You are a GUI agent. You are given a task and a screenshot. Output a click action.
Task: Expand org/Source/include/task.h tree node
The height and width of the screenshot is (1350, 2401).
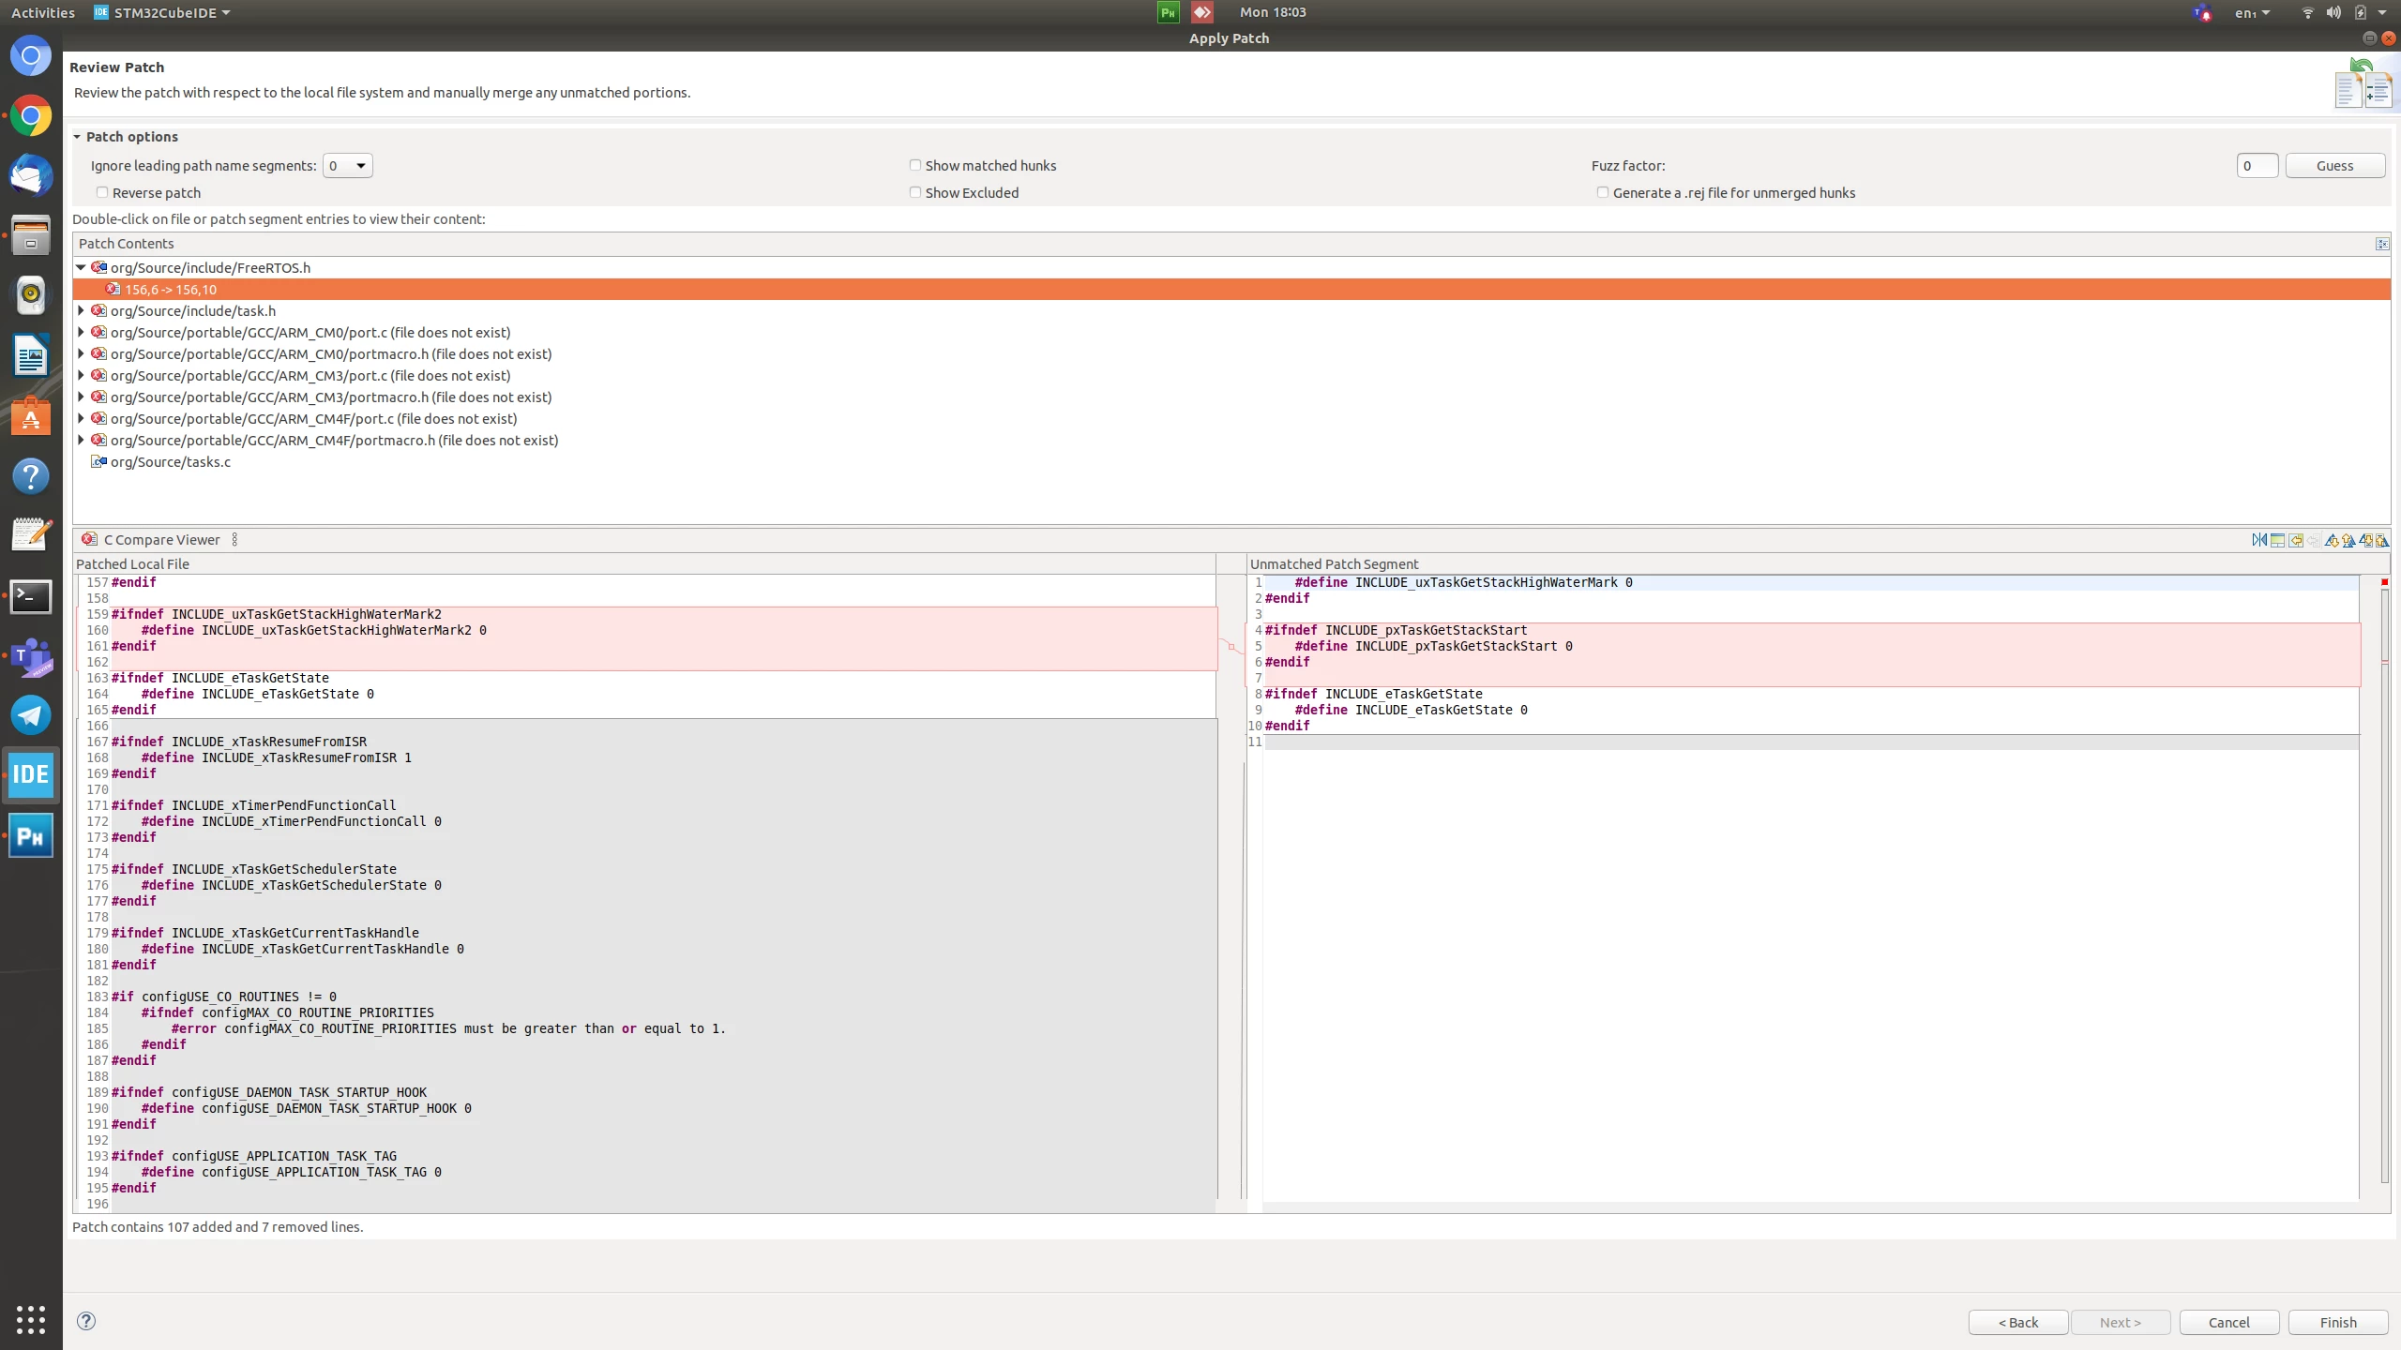82,310
